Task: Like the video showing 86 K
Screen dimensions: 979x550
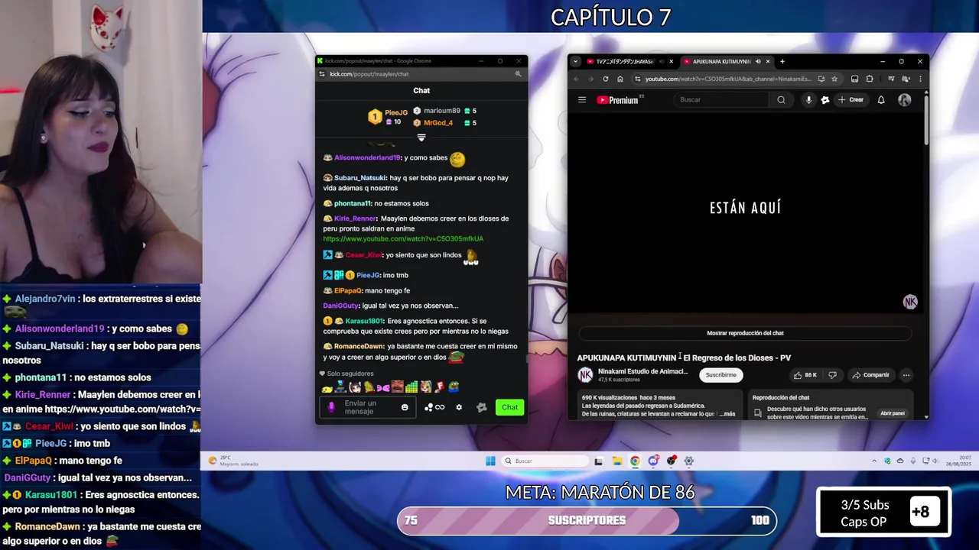Action: click(805, 375)
